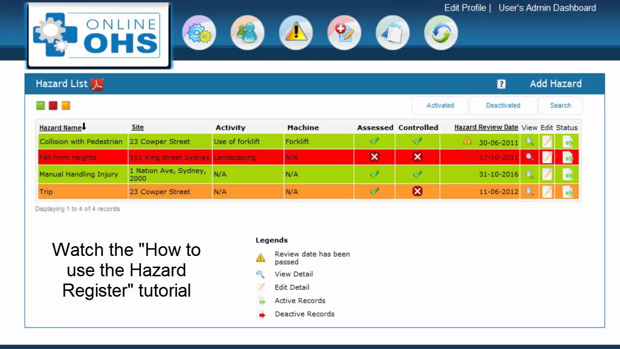This screenshot has height=349, width=620.
Task: Click Add Hazard
Action: (556, 83)
